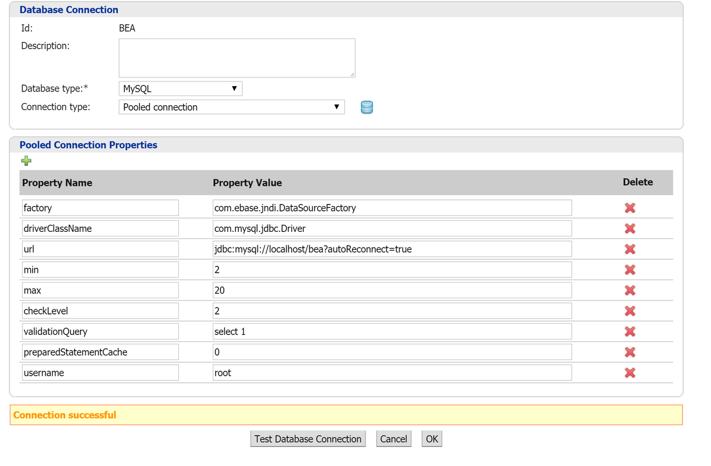Edit the checkLevel property name field
Viewport: 711px width, 466px height.
[x=100, y=311]
